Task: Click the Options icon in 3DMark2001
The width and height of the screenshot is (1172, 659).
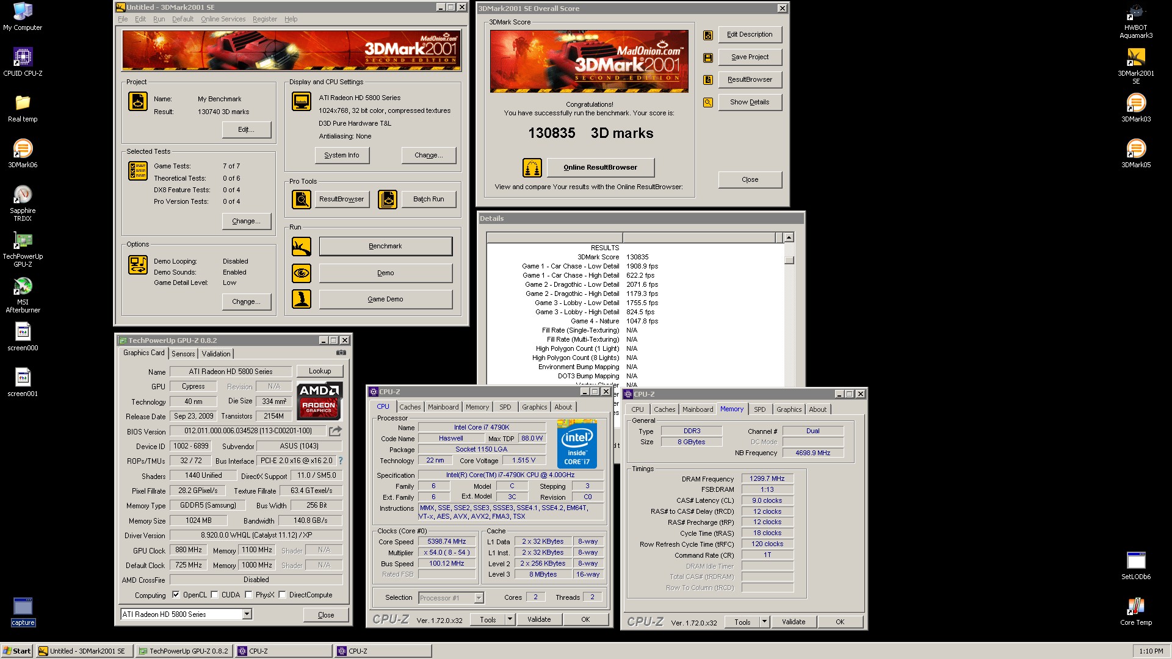Action: (x=138, y=265)
